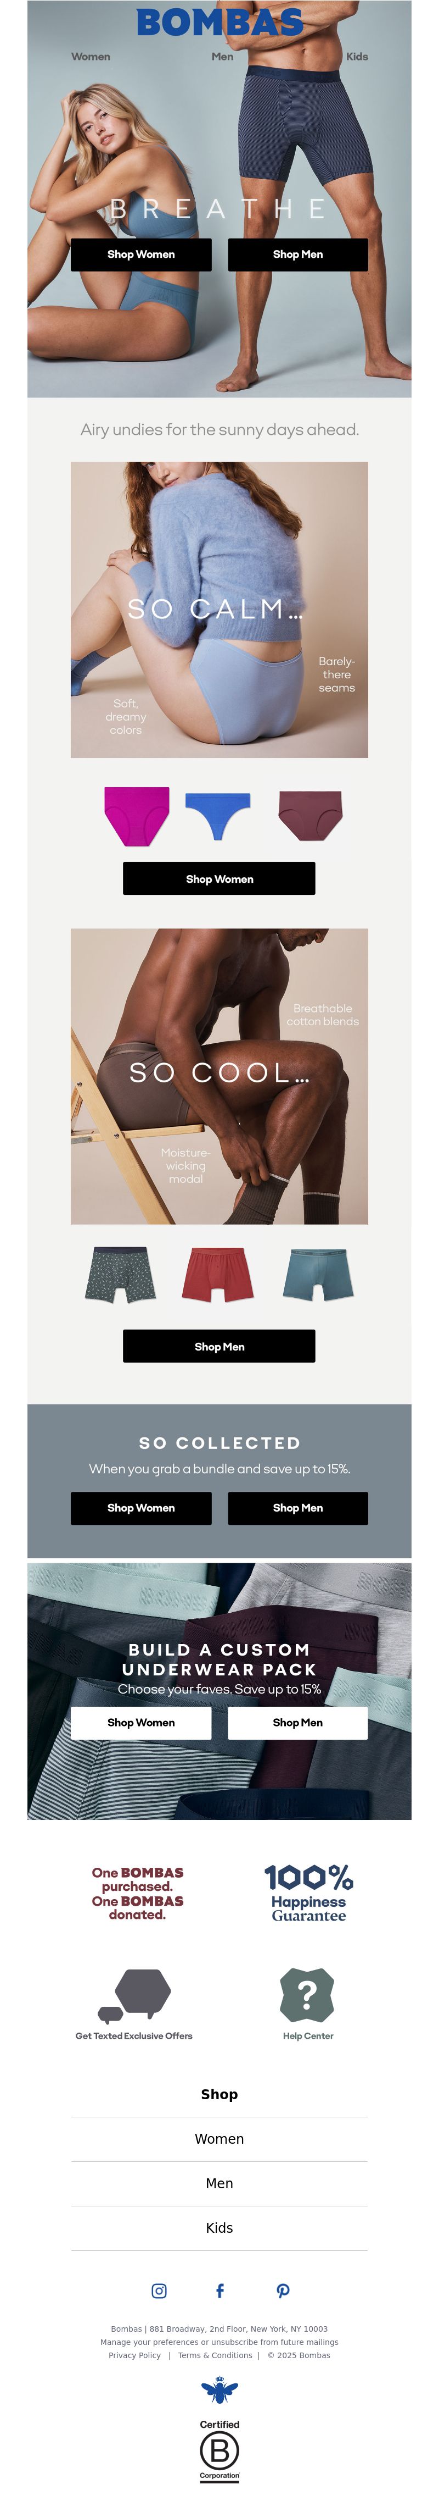Select the red men's boxer brief thumbnail
This screenshot has width=439, height=2512.
click(218, 1274)
